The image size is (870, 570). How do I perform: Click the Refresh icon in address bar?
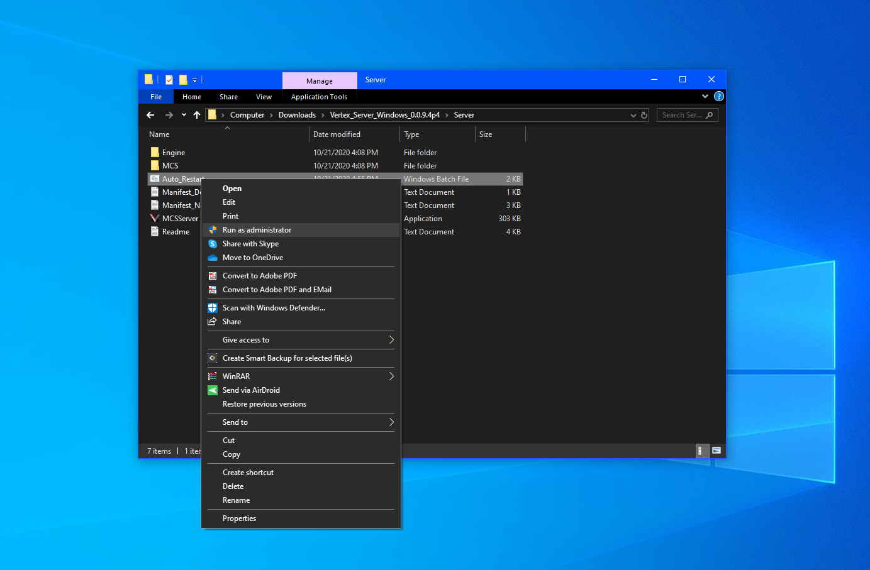[x=644, y=116]
